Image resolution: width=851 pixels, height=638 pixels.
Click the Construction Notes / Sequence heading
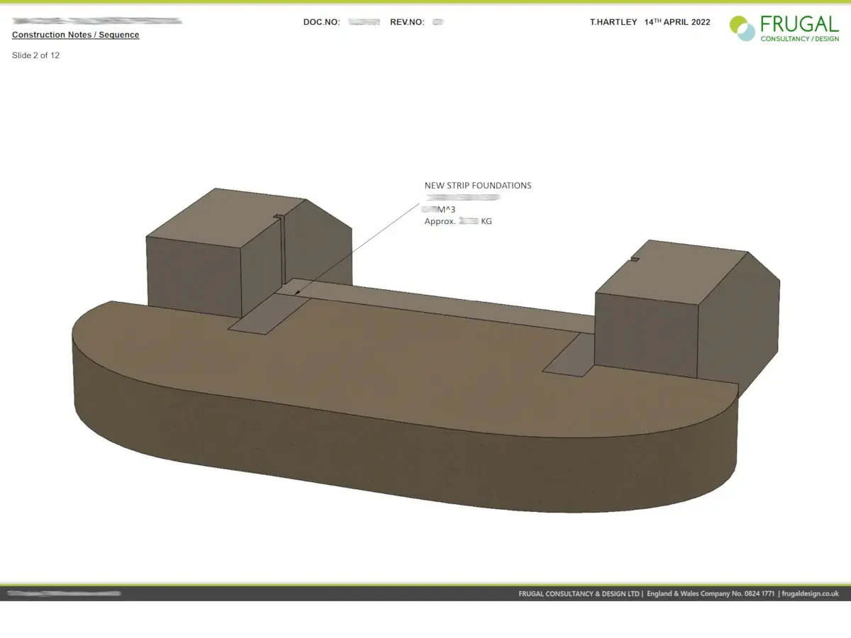pyautogui.click(x=76, y=35)
